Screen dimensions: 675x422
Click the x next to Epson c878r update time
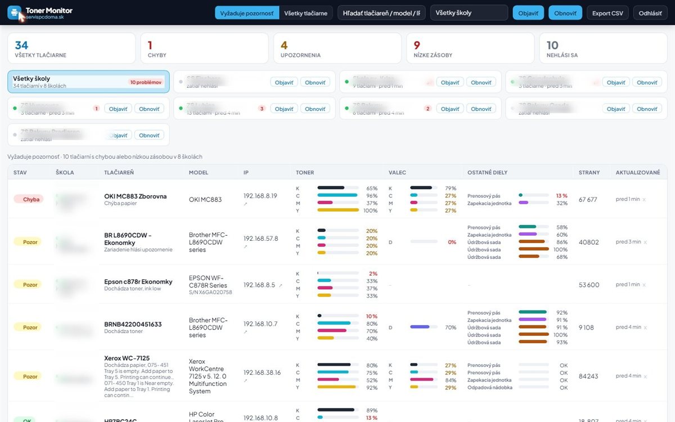pyautogui.click(x=645, y=285)
